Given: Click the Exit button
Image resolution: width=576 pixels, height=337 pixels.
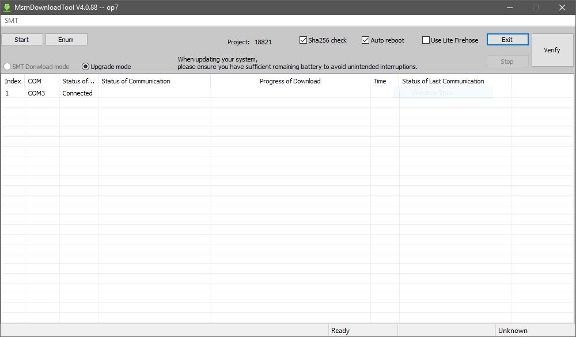Looking at the screenshot, I should click(x=507, y=40).
